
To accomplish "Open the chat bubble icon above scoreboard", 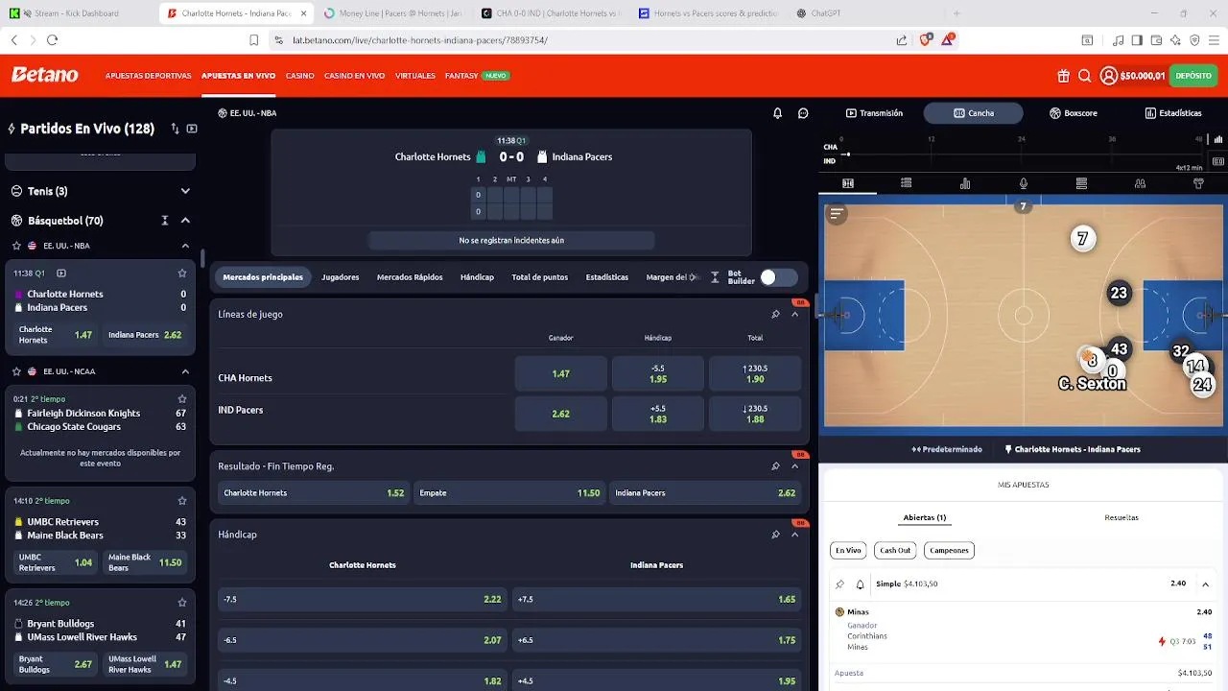I will click(803, 113).
